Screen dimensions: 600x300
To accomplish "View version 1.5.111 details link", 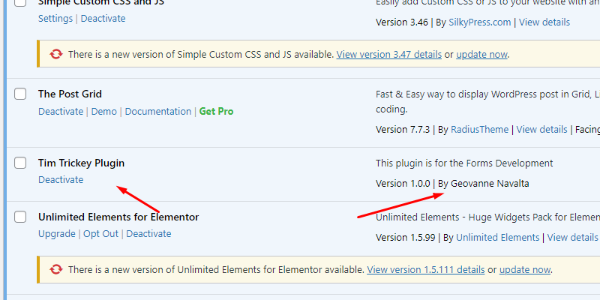I will point(426,269).
